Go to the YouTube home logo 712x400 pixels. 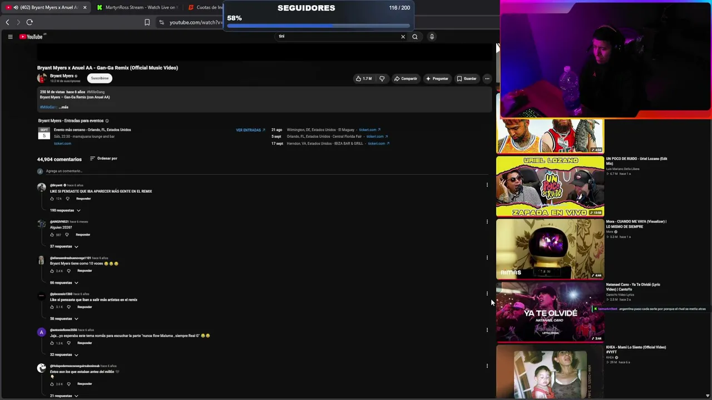pyautogui.click(x=32, y=37)
